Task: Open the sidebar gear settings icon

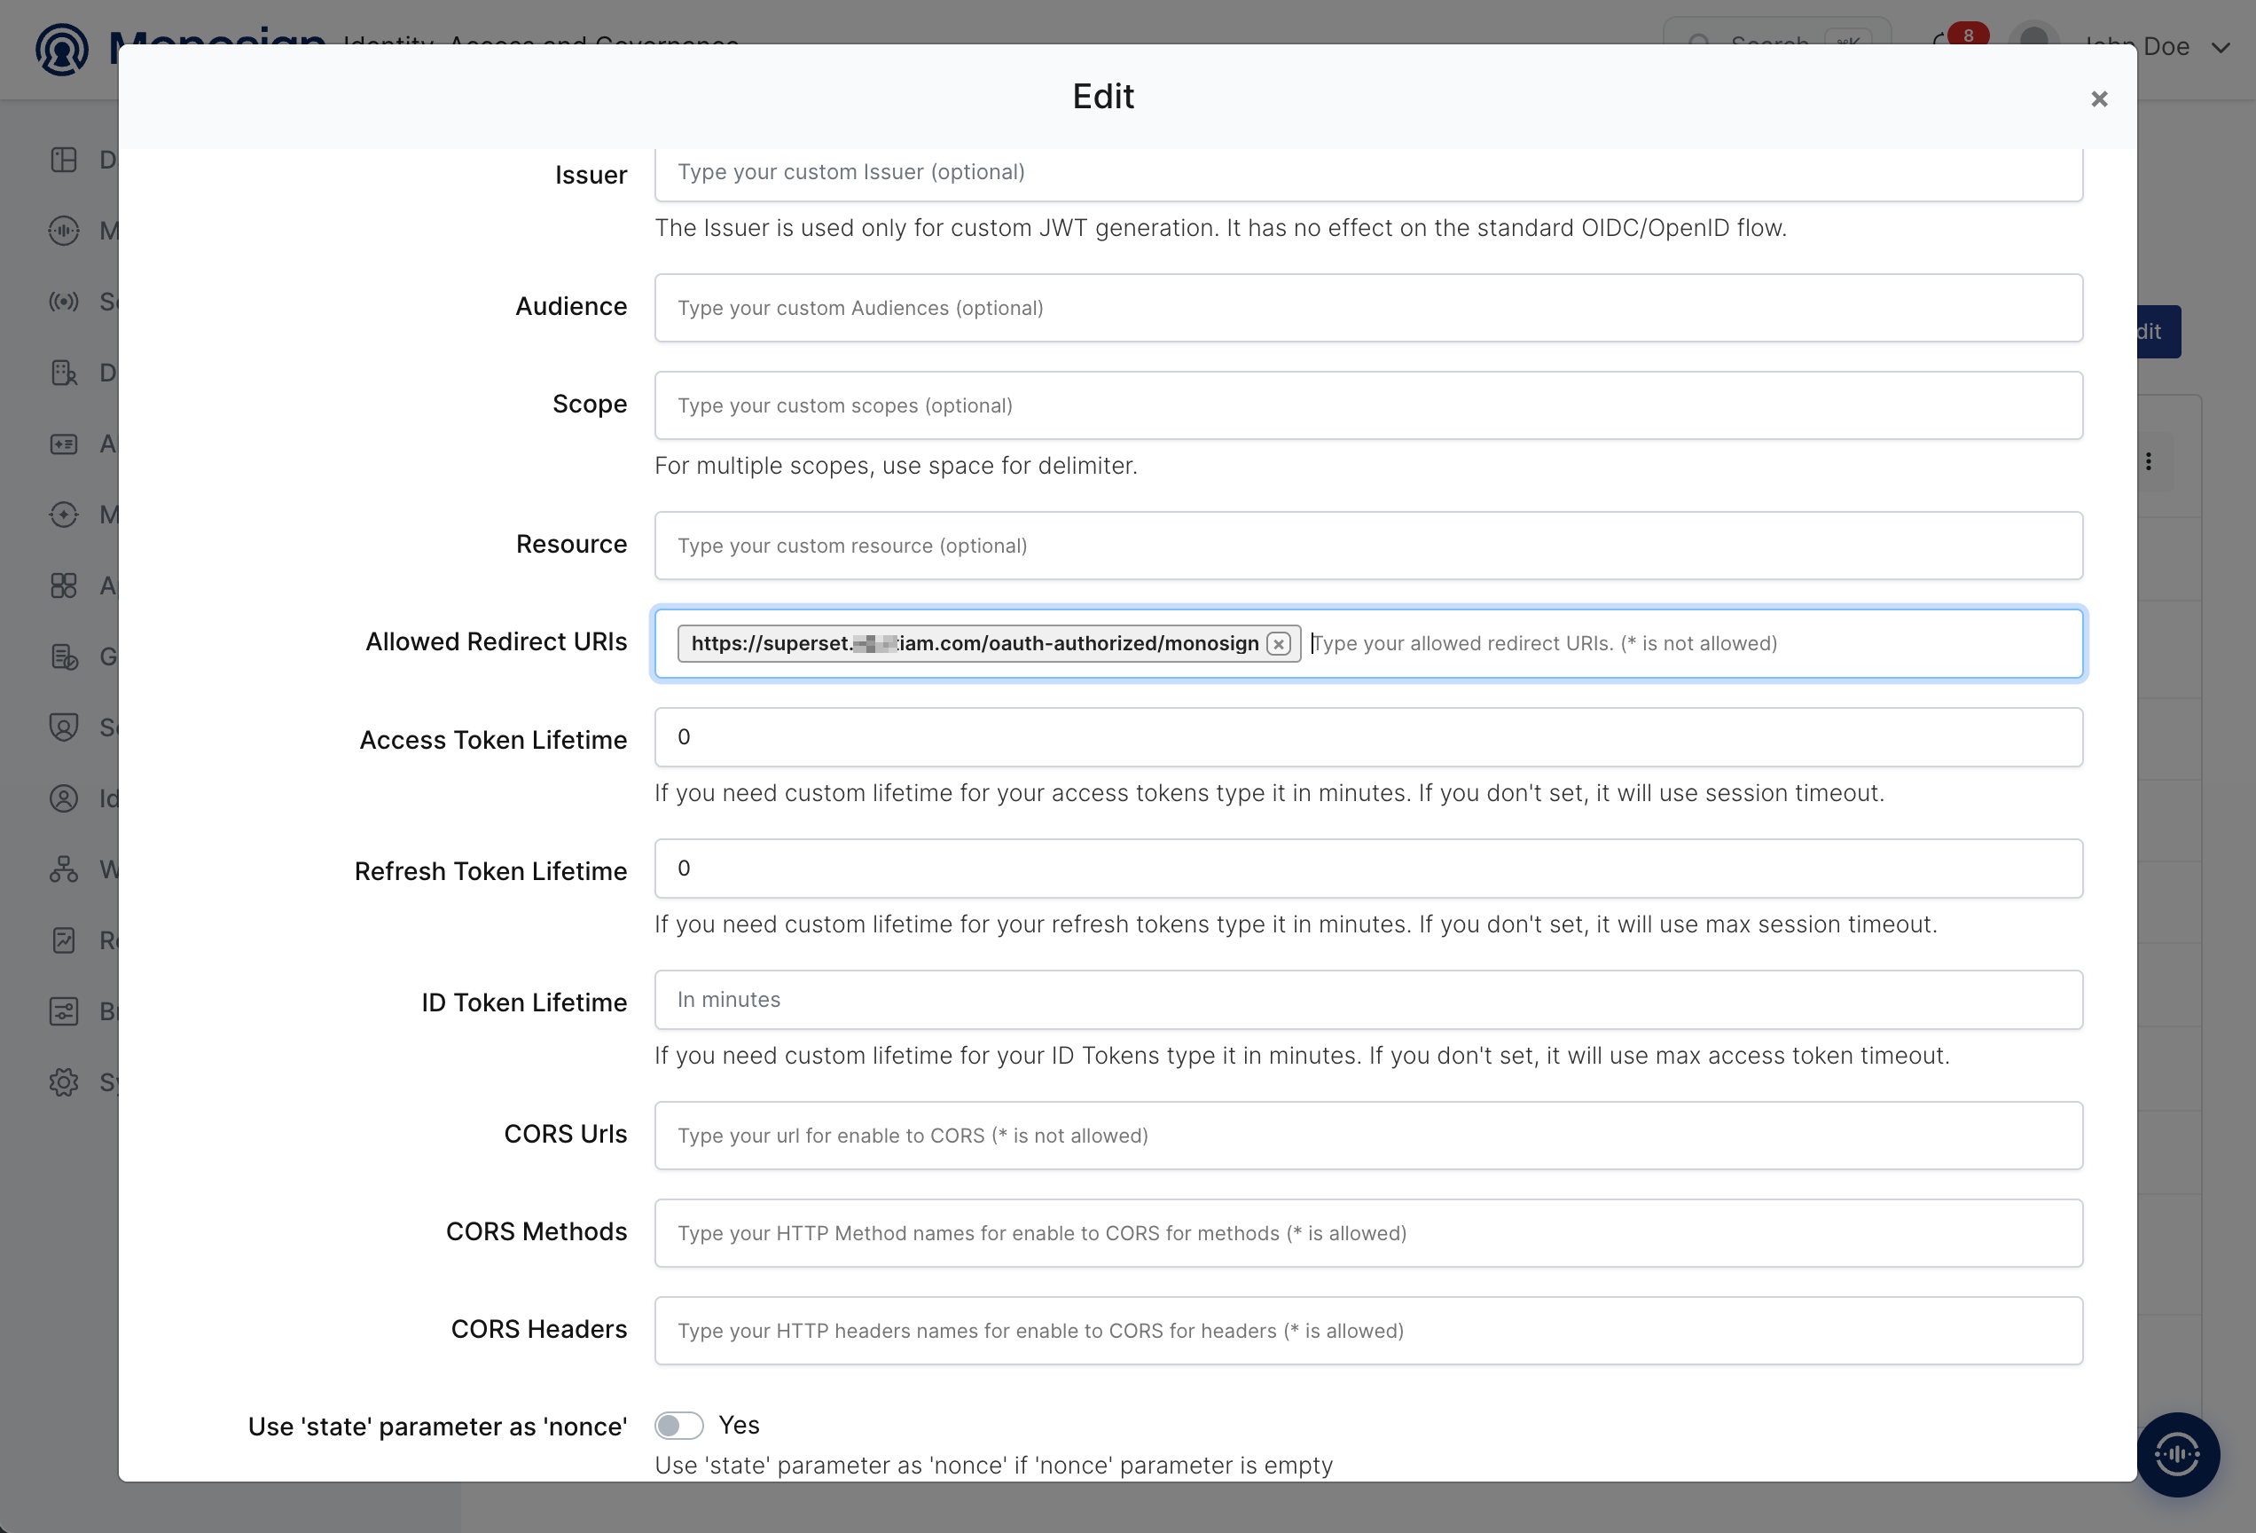Action: click(64, 1082)
